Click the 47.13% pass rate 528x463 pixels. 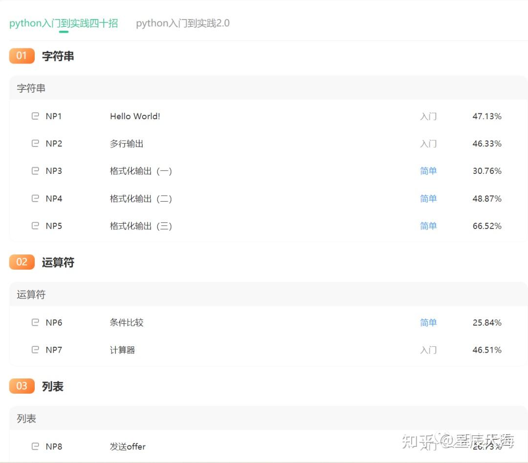487,116
